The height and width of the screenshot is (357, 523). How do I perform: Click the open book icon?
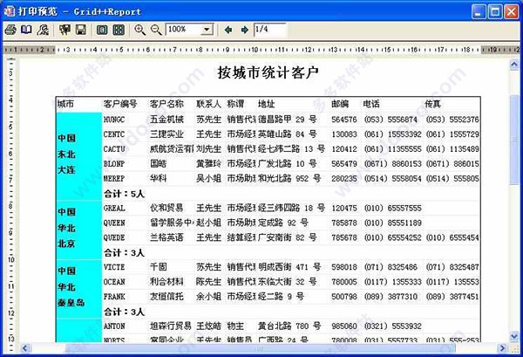[x=27, y=30]
